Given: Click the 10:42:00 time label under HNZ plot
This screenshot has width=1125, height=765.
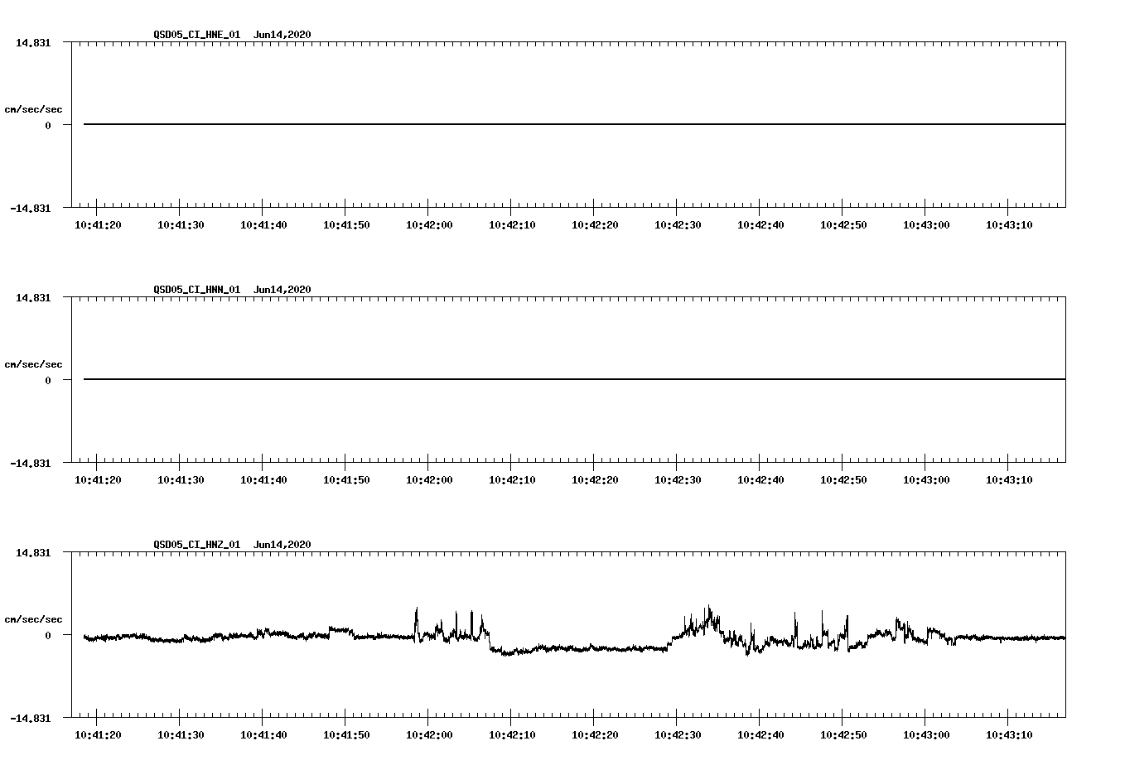Looking at the screenshot, I should 429,734.
